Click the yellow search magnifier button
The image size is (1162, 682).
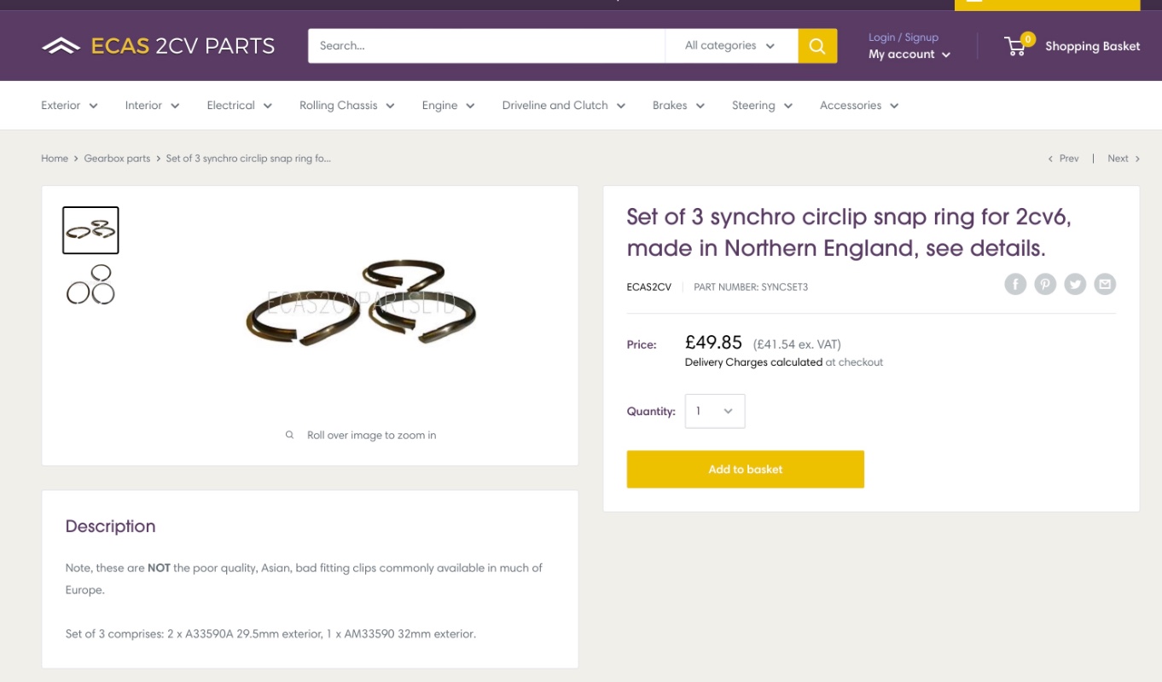click(x=817, y=46)
